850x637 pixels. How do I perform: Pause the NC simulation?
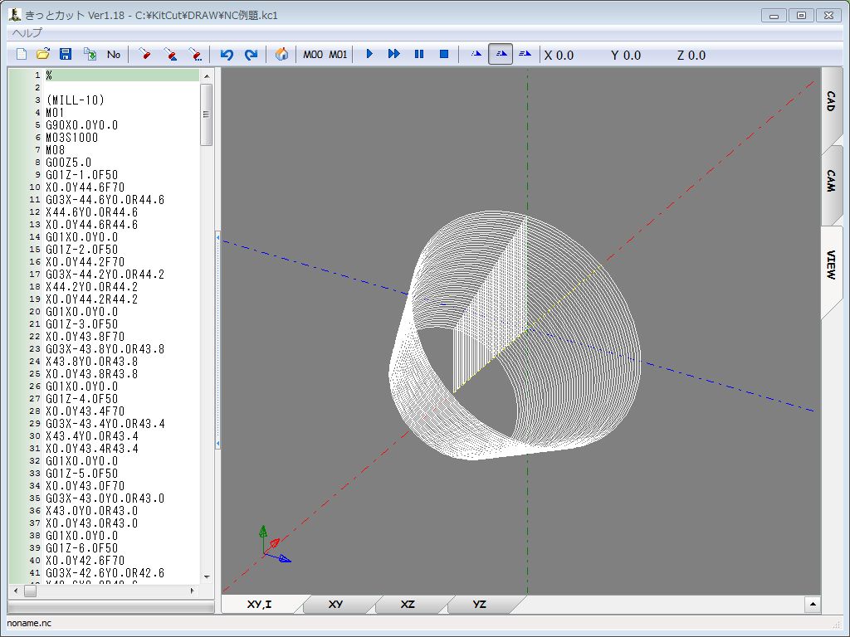tap(419, 54)
